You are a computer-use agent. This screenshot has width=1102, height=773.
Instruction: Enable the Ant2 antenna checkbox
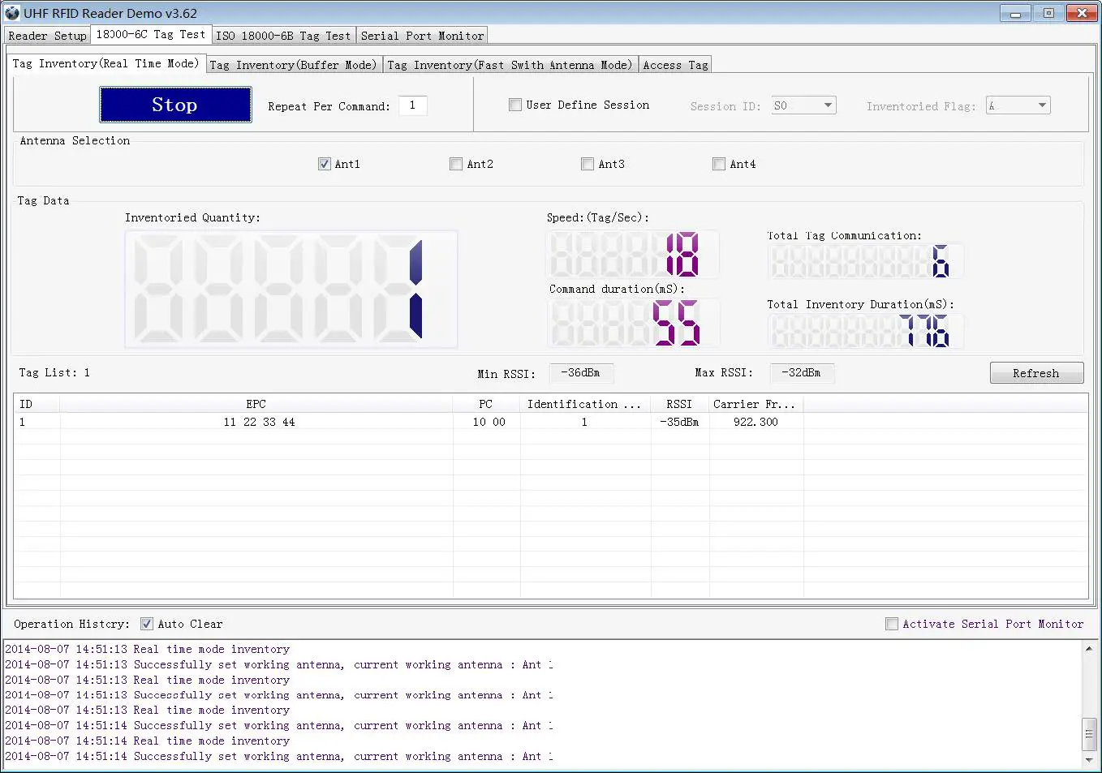click(x=456, y=163)
